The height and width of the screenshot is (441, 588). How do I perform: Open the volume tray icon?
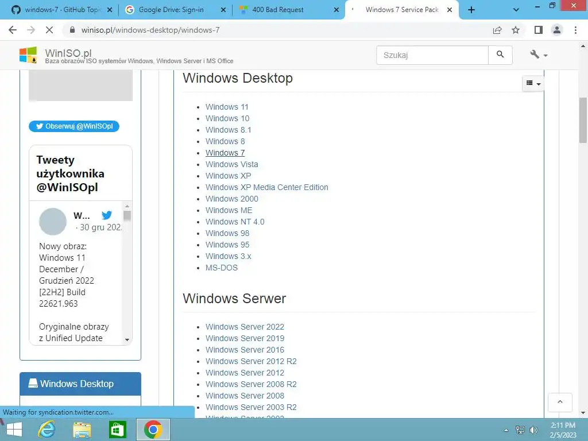click(533, 430)
